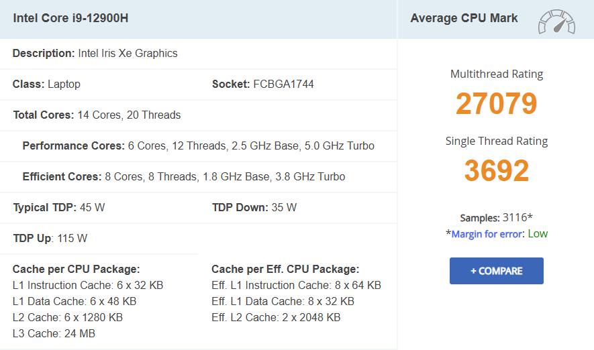This screenshot has width=594, height=350.
Task: Click the TDP Down 35 W entry
Action: 254,208
